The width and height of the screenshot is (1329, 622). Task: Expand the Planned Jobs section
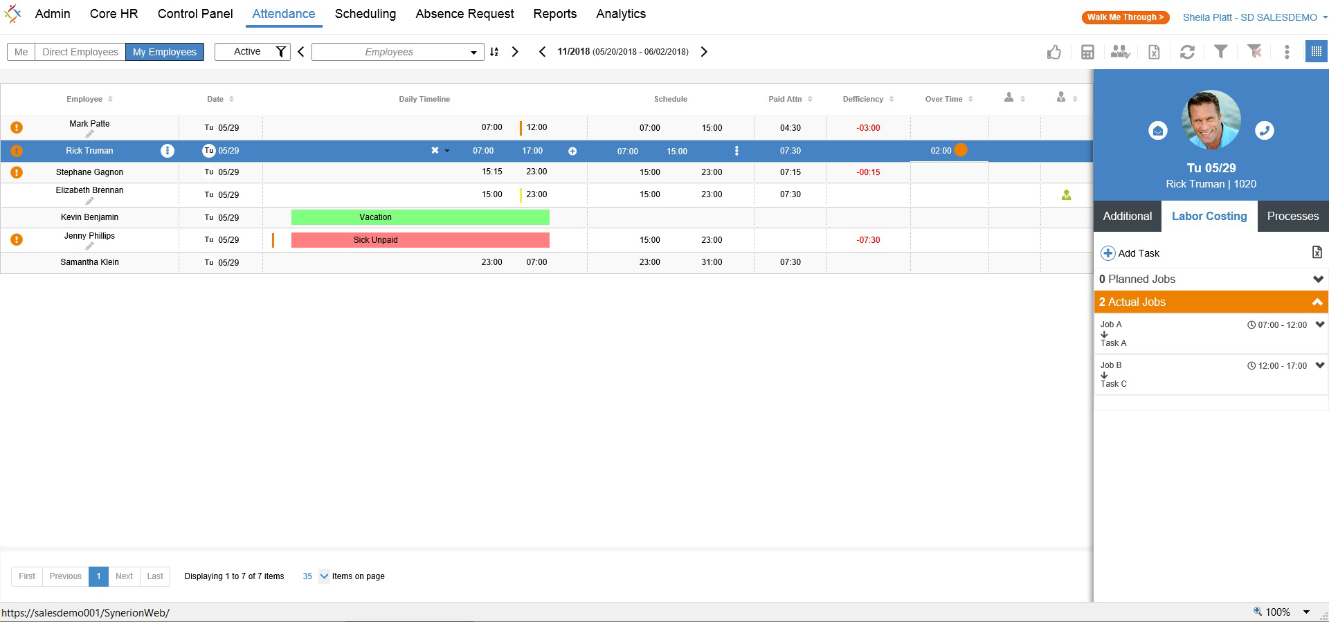coord(1318,280)
